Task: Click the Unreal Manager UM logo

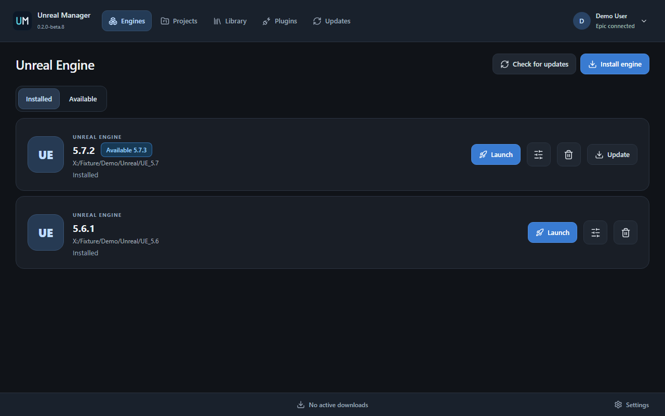Action: (22, 21)
